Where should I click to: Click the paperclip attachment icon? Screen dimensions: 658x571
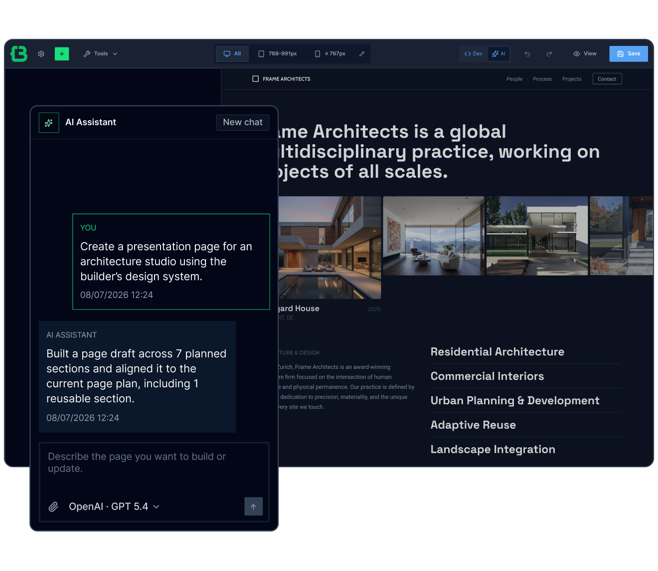pyautogui.click(x=53, y=507)
